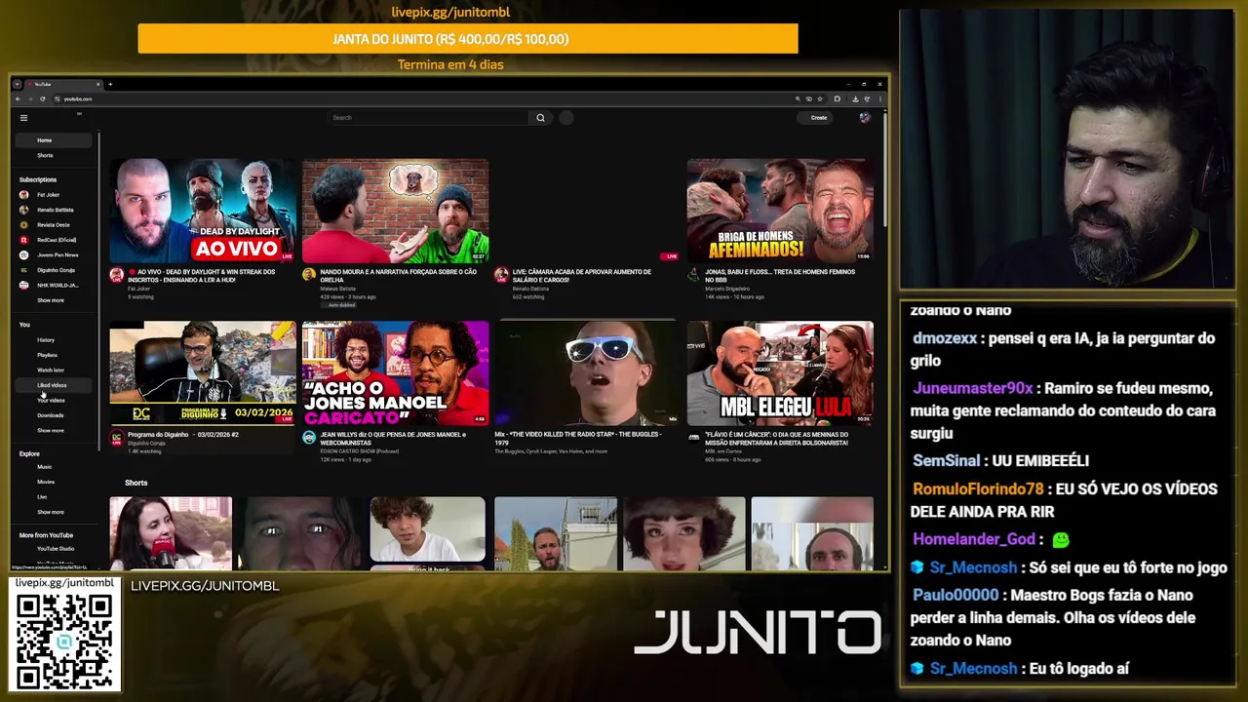Open the tab search dropdown arrow
Image resolution: width=1248 pixels, height=702 pixels.
(18, 84)
